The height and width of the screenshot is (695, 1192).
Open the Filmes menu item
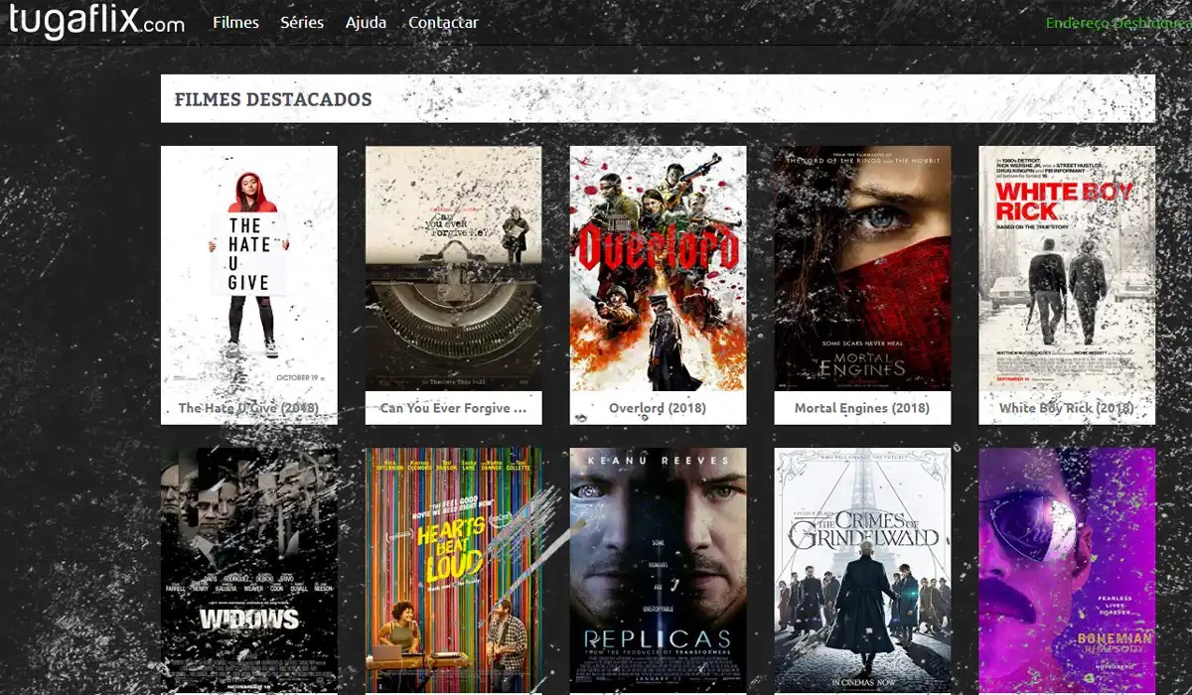pyautogui.click(x=235, y=22)
